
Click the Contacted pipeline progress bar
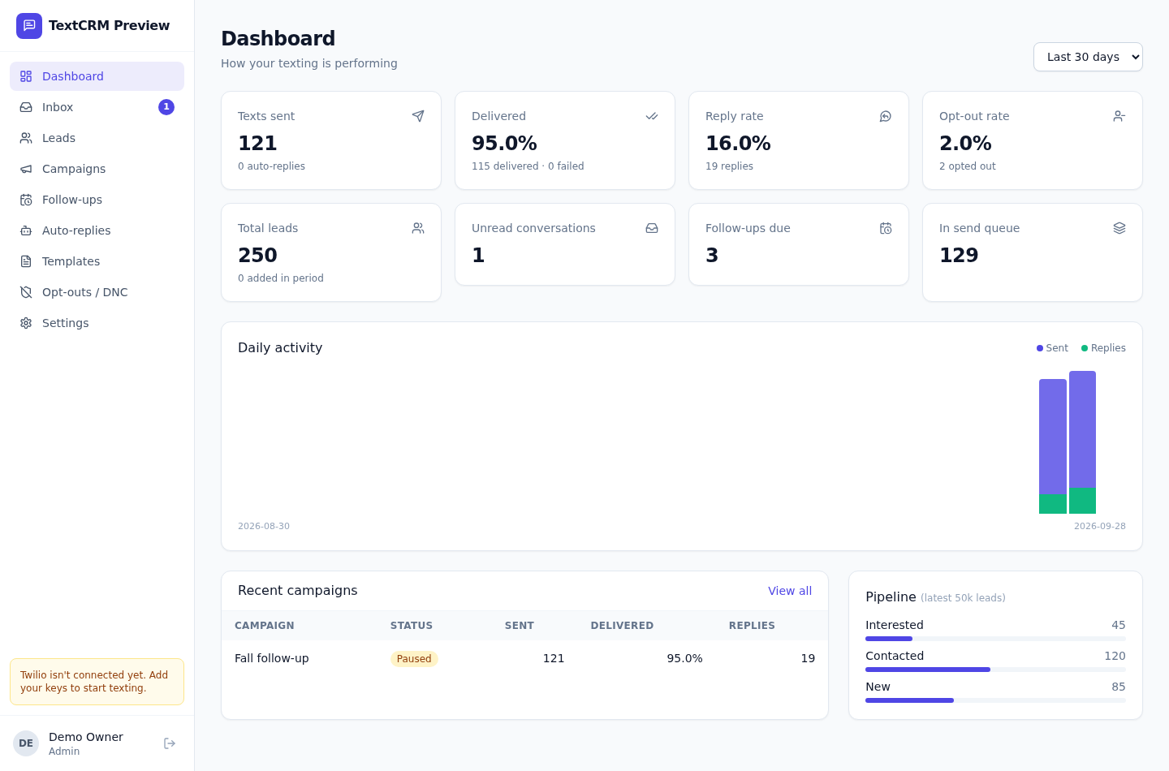pyautogui.click(x=995, y=670)
